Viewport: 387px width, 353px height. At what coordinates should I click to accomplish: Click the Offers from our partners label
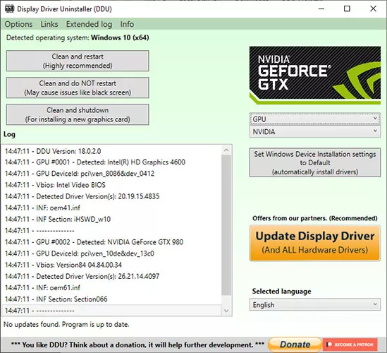pos(314,218)
